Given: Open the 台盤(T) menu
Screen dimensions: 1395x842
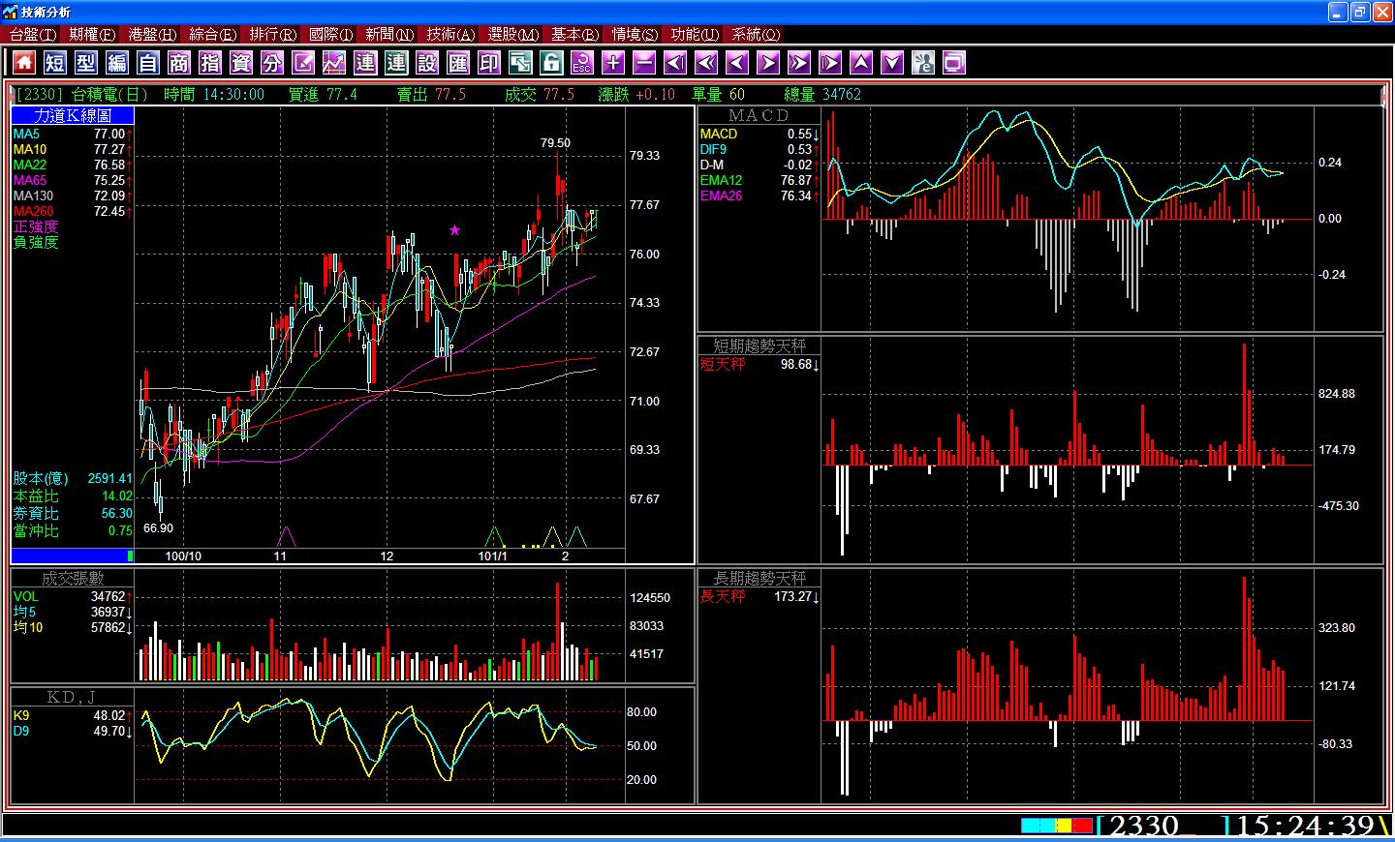Looking at the screenshot, I should 33,34.
